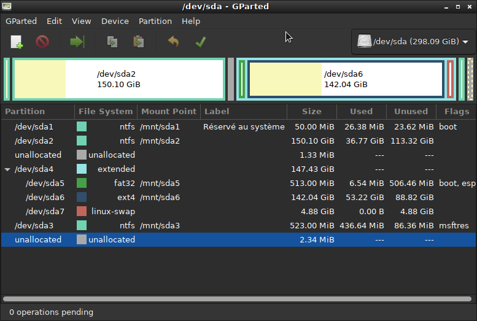Click the cyan extended swatch for sda4
This screenshot has width=477, height=321.
click(x=82, y=169)
